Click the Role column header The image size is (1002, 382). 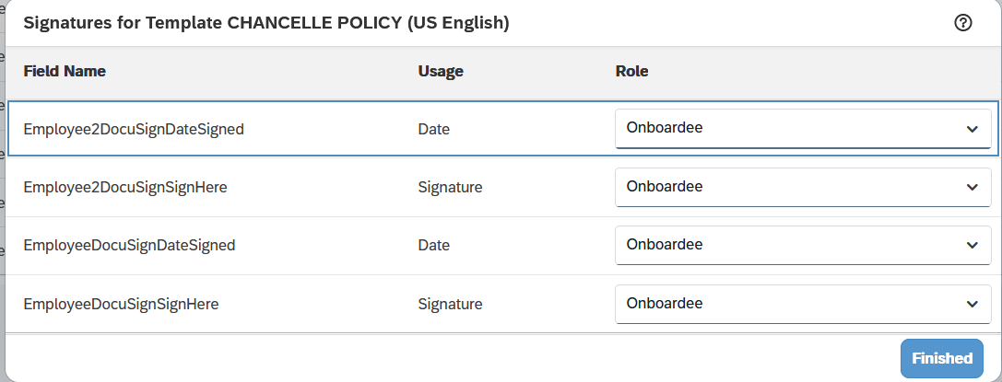(631, 71)
